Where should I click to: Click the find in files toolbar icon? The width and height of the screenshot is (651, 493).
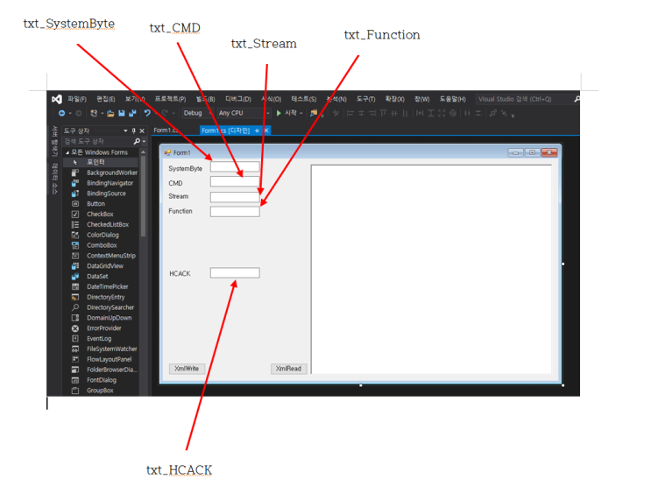(314, 113)
